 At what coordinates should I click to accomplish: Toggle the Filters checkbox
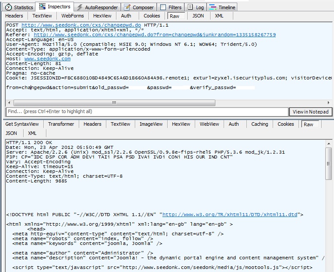point(163,7)
